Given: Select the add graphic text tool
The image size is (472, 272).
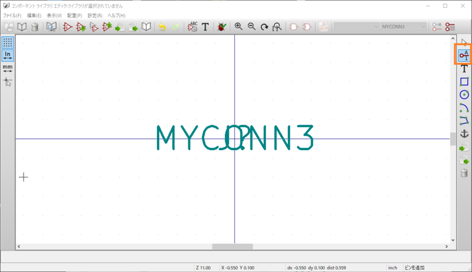Looking at the screenshot, I should [464, 68].
